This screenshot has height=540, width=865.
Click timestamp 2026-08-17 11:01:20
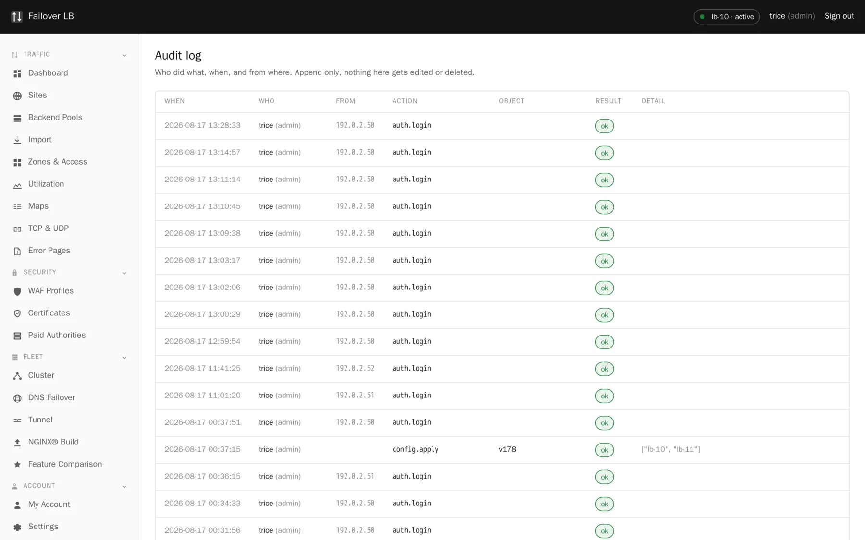202,395
